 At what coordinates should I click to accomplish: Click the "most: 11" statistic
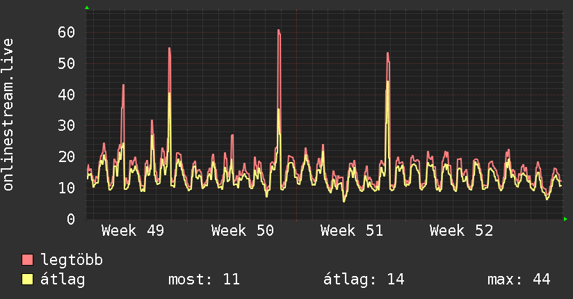tap(204, 280)
